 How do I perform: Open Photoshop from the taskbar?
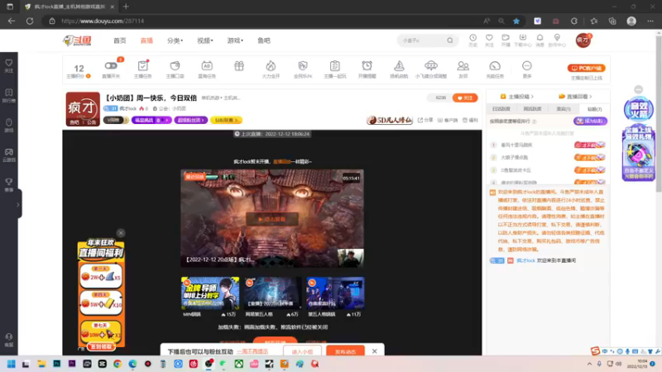56,364
